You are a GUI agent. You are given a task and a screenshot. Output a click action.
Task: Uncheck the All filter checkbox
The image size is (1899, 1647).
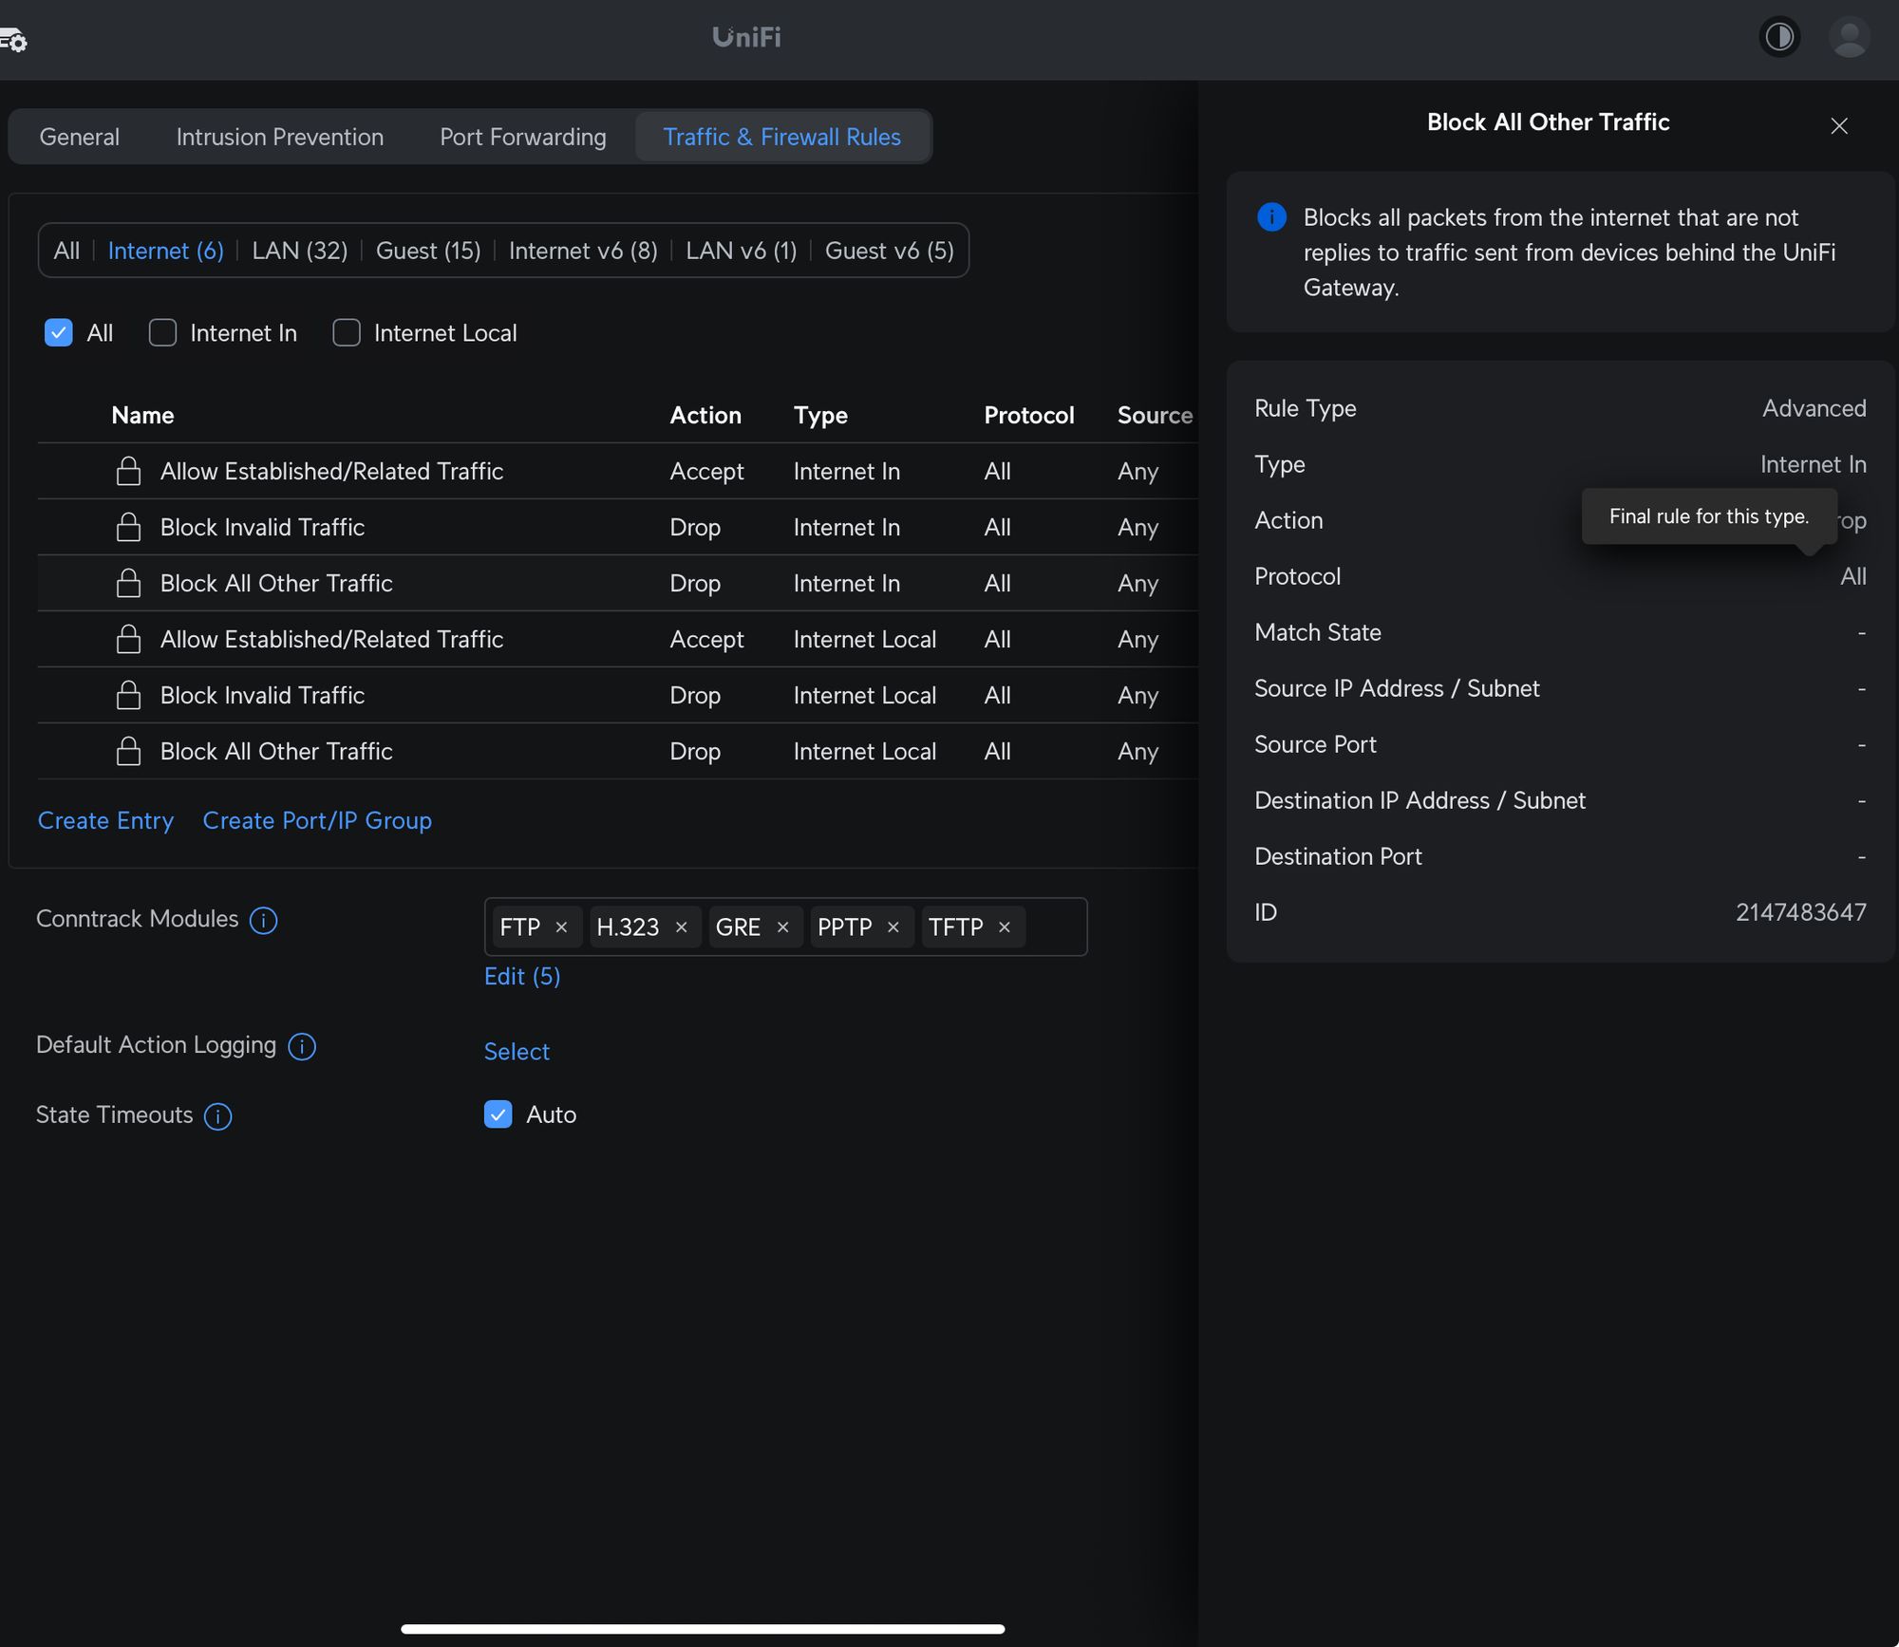point(59,333)
